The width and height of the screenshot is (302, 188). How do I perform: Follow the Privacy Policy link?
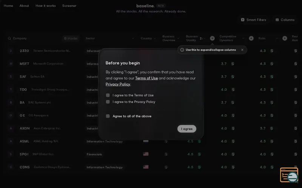pyautogui.click(x=118, y=84)
